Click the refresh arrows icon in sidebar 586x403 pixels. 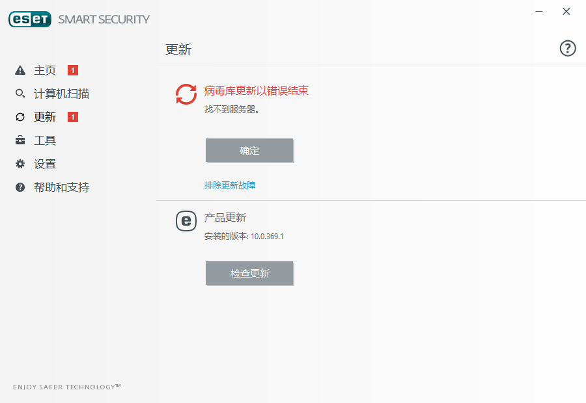tap(20, 117)
